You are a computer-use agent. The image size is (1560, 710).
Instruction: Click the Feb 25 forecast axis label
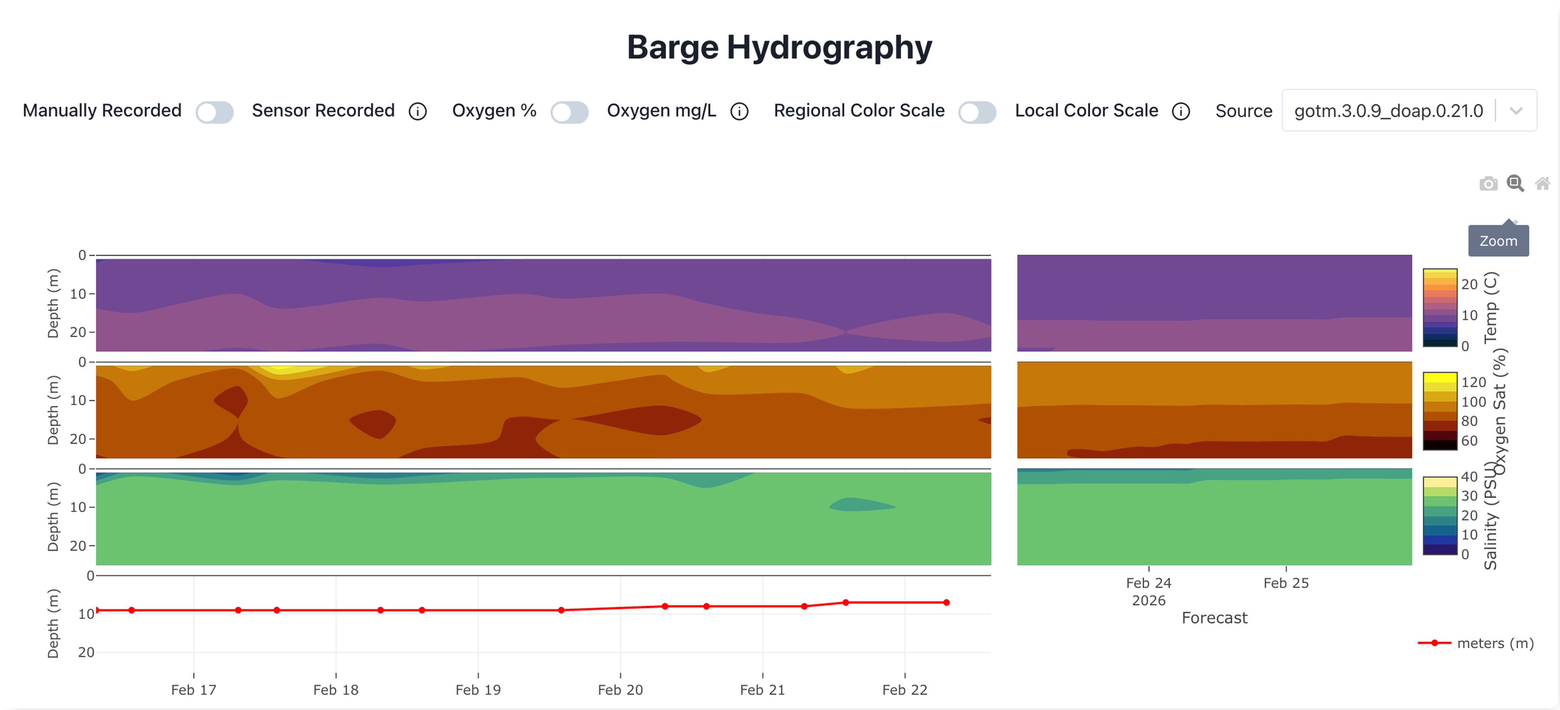click(x=1286, y=583)
